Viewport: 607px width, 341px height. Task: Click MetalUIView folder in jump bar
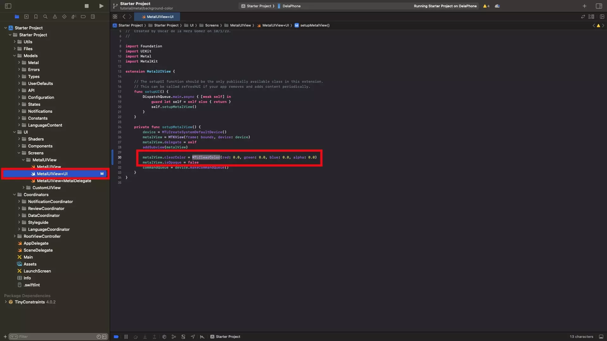click(x=238, y=25)
